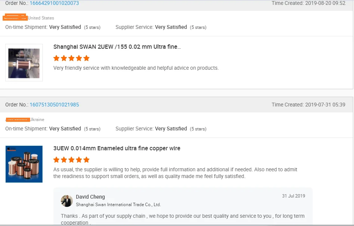Open Shanghai SWAN 2UEW /155 product title

coord(117,47)
